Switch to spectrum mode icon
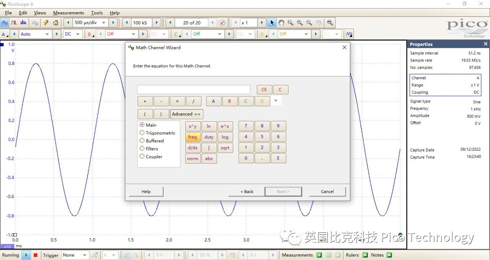The image size is (490, 260). (x=23, y=23)
